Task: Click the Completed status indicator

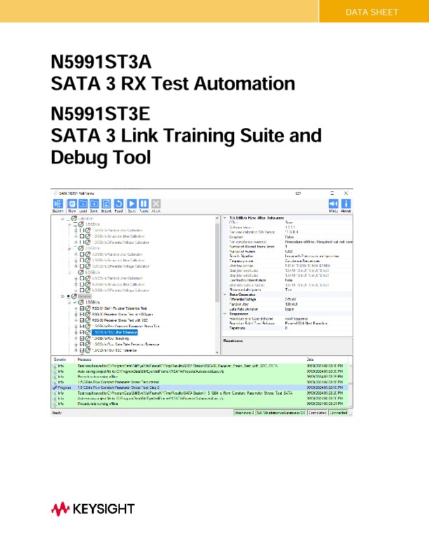Action: [317, 413]
